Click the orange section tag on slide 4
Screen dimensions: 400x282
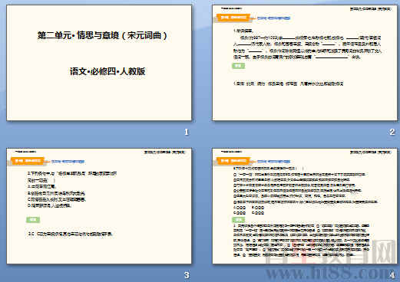click(x=233, y=161)
